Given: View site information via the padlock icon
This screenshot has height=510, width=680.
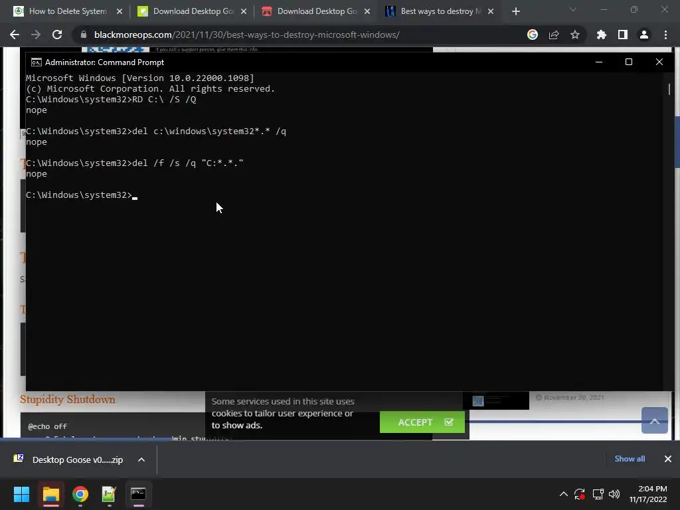Looking at the screenshot, I should click(x=84, y=35).
